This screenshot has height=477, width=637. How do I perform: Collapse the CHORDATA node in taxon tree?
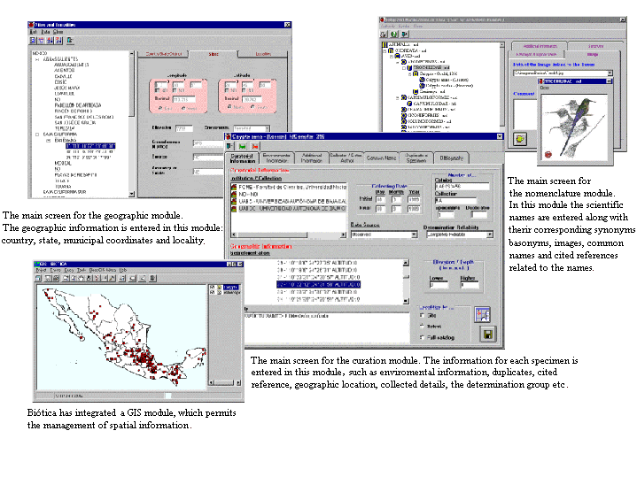pyautogui.click(x=385, y=50)
